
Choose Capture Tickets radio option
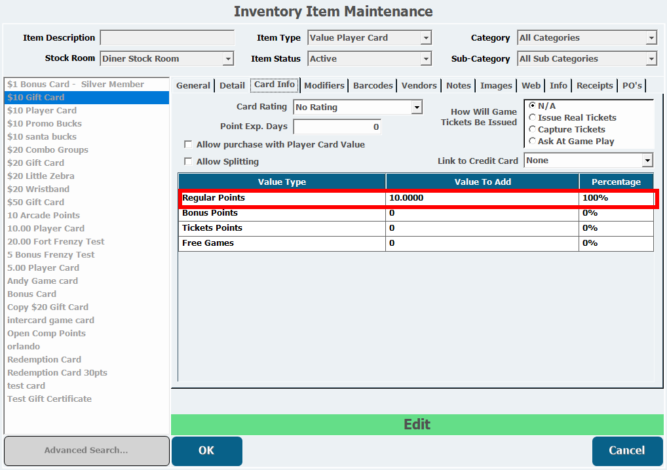(x=533, y=130)
